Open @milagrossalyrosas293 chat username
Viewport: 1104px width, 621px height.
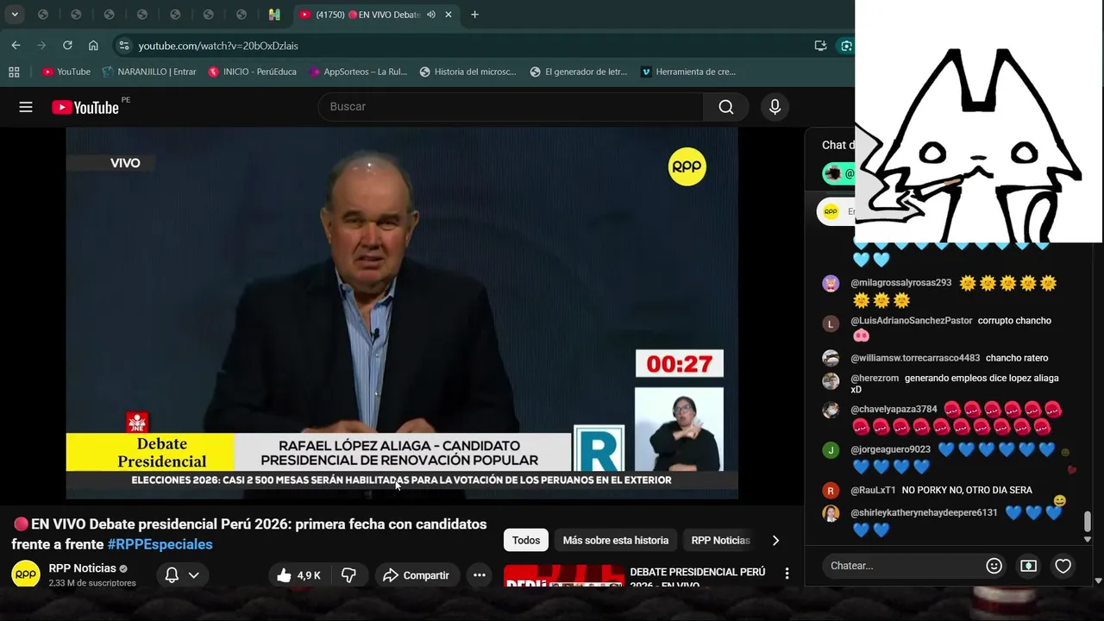tap(901, 283)
